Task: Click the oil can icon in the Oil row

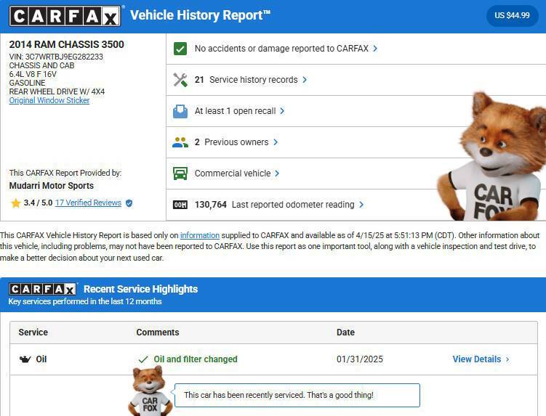Action: 25,359
